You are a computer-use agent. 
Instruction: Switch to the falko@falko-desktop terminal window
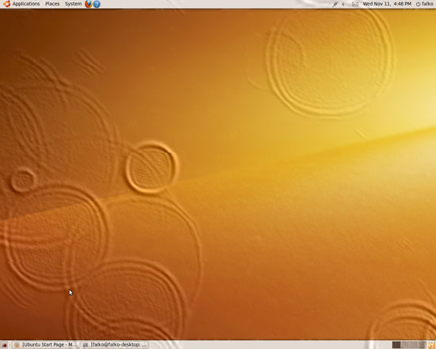115,345
